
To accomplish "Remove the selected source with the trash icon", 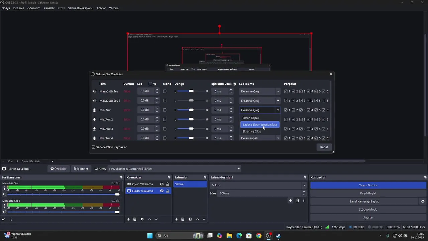I will click(135, 219).
